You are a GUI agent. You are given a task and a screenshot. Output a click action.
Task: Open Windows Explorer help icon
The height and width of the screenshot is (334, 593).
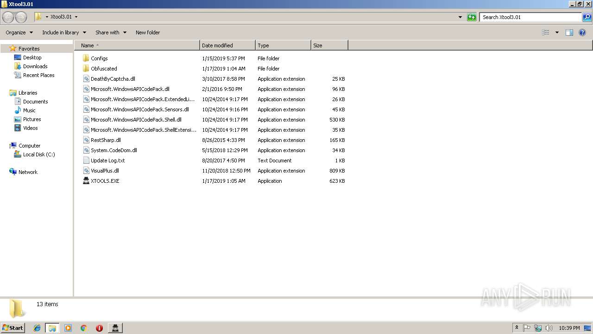coord(582,32)
